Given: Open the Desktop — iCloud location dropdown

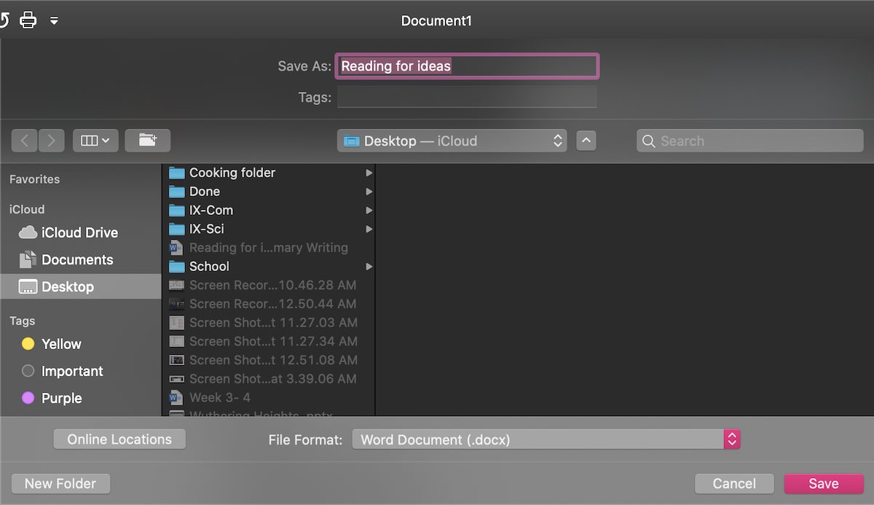Looking at the screenshot, I should (452, 141).
